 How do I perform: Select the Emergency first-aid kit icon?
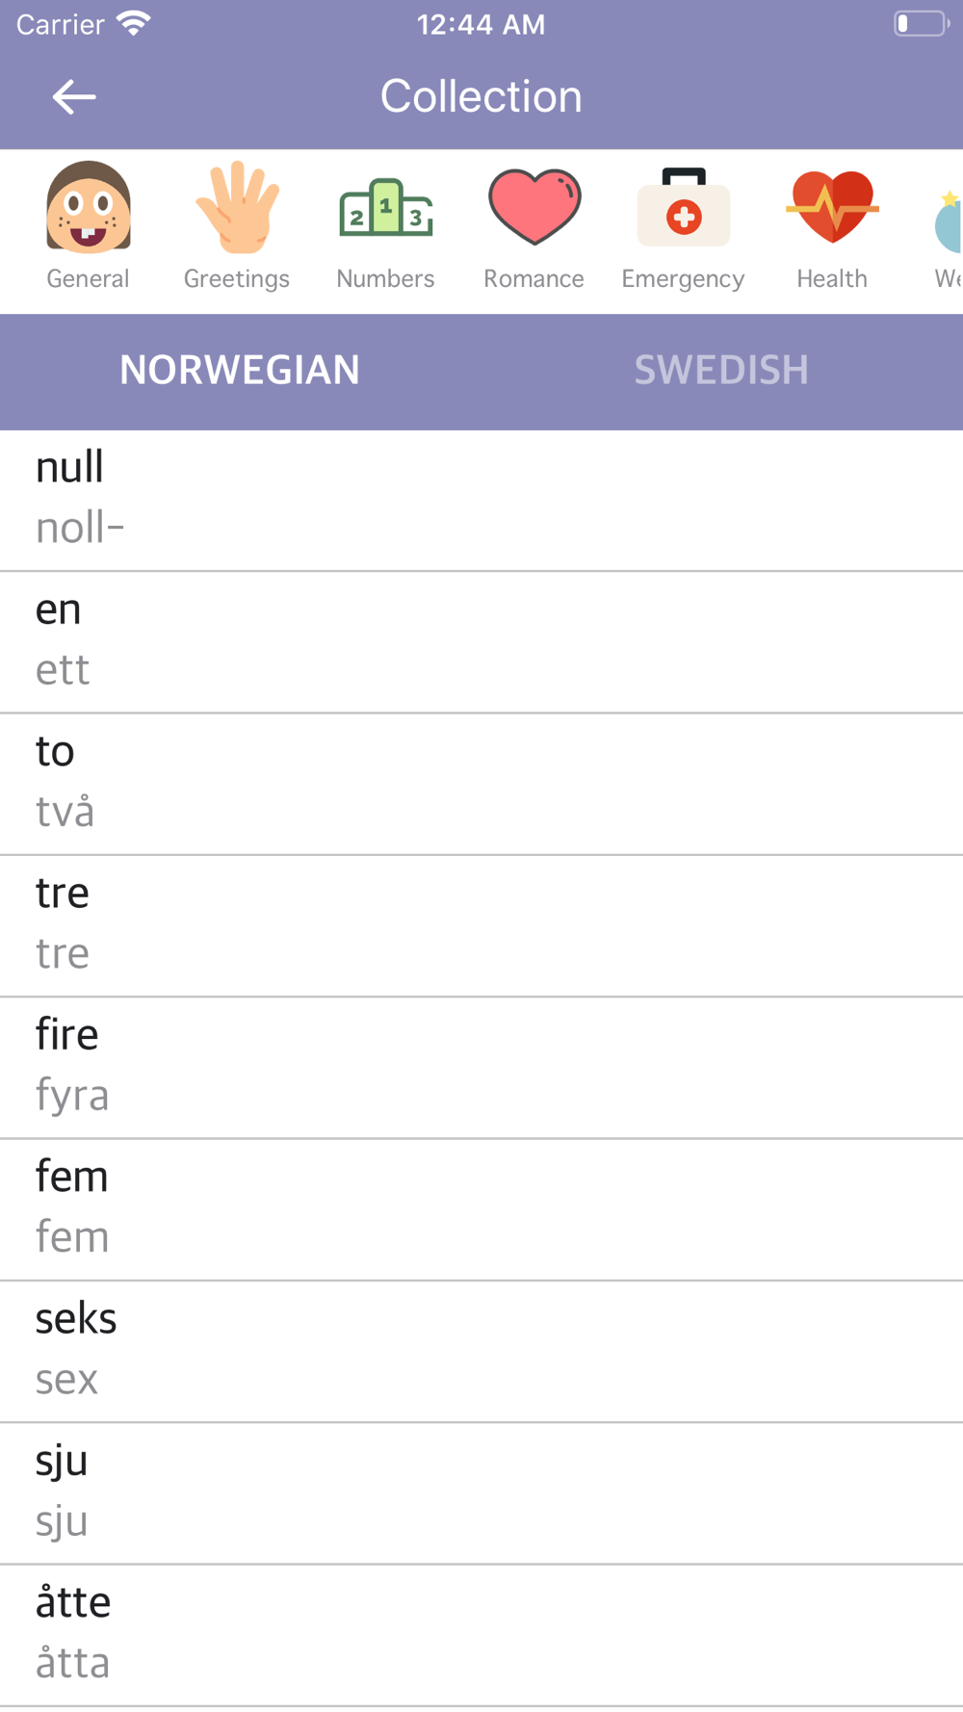(684, 207)
